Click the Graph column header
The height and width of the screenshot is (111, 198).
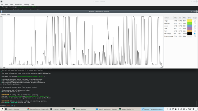pos(195,18)
